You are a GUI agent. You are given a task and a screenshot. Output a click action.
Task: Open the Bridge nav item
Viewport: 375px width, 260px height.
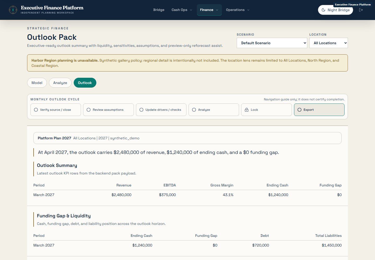coord(159,10)
